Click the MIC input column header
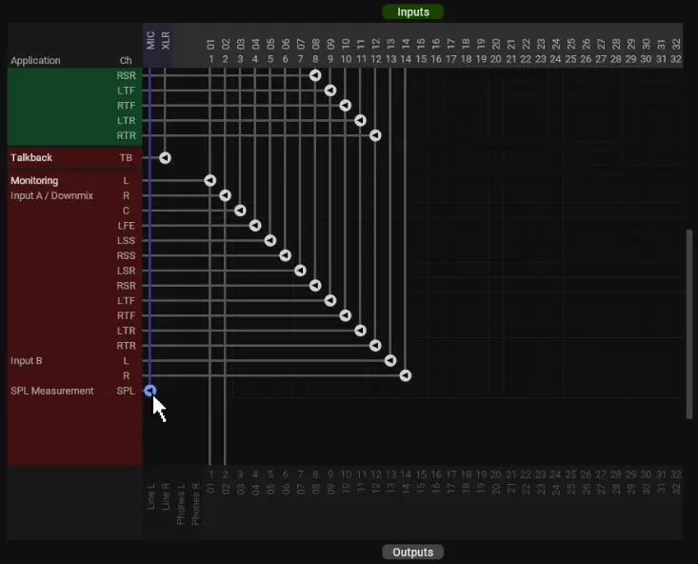Screen dimensions: 698x564 (150, 41)
